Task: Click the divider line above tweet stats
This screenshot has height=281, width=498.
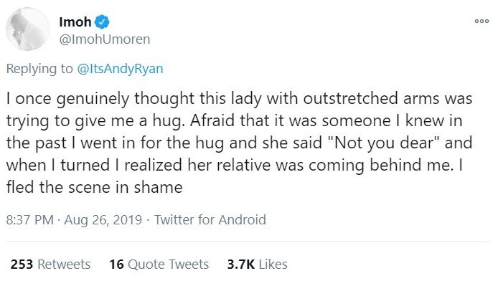Action: (x=248, y=242)
